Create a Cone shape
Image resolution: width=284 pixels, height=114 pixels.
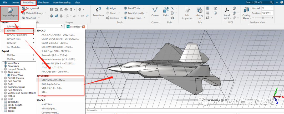61,10
